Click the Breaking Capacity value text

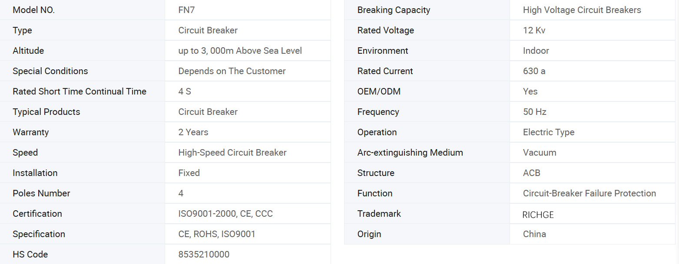[582, 10]
